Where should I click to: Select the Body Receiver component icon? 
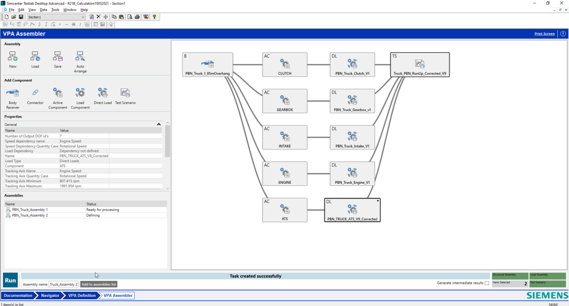point(12,93)
